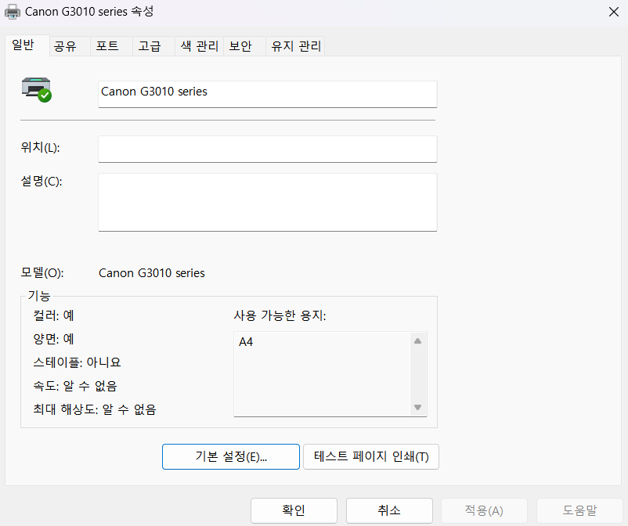The height and width of the screenshot is (526, 628).
Task: Switch to the 공유 tab
Action: [x=70, y=46]
